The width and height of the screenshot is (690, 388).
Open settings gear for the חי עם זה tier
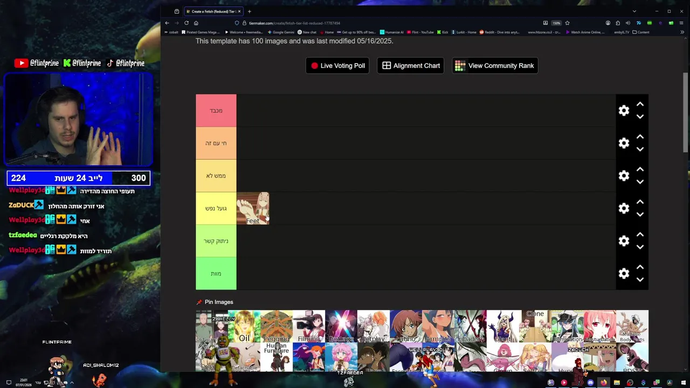[x=624, y=143]
